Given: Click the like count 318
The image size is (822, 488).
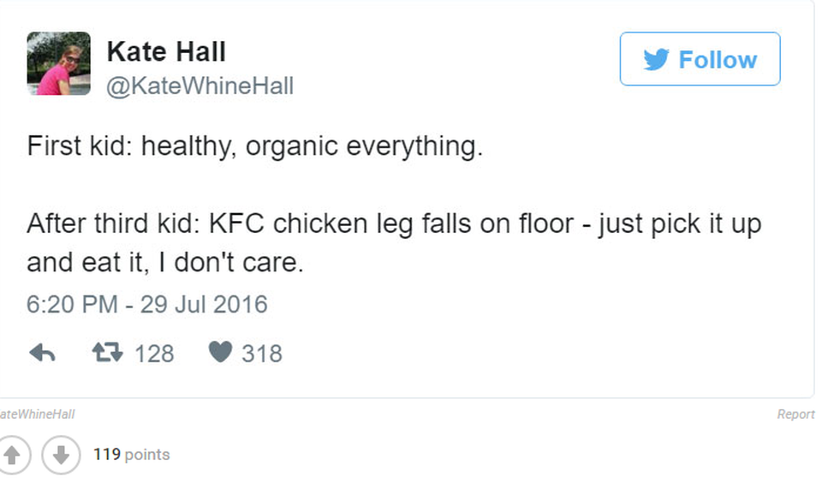Looking at the screenshot, I should pos(262,354).
